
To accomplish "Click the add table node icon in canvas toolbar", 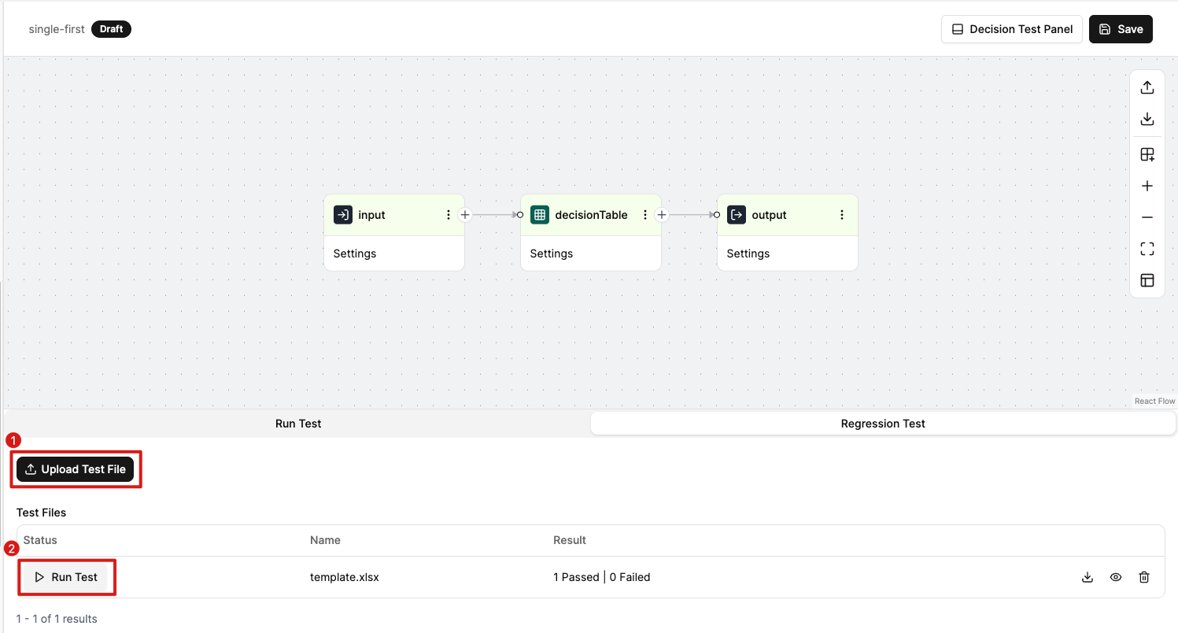I will tap(1147, 154).
